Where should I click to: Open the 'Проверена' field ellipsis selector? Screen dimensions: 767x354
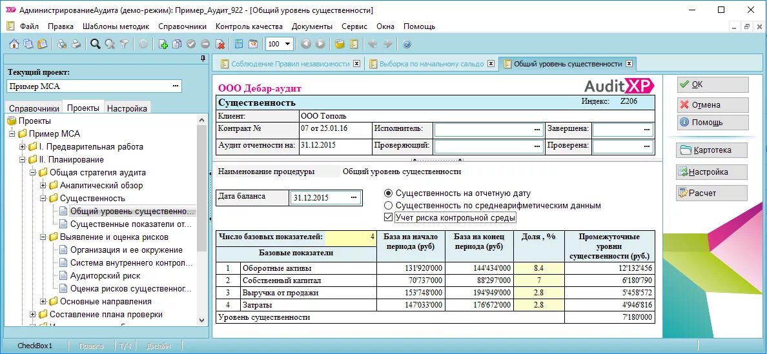click(647, 146)
